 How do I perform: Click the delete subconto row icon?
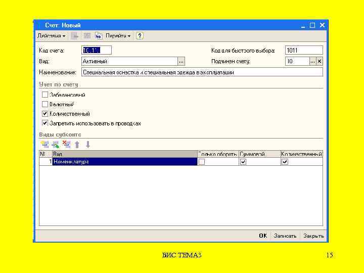pyautogui.click(x=66, y=145)
